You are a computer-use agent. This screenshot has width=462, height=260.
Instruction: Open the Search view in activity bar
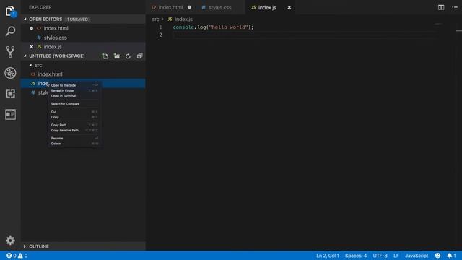click(10, 31)
